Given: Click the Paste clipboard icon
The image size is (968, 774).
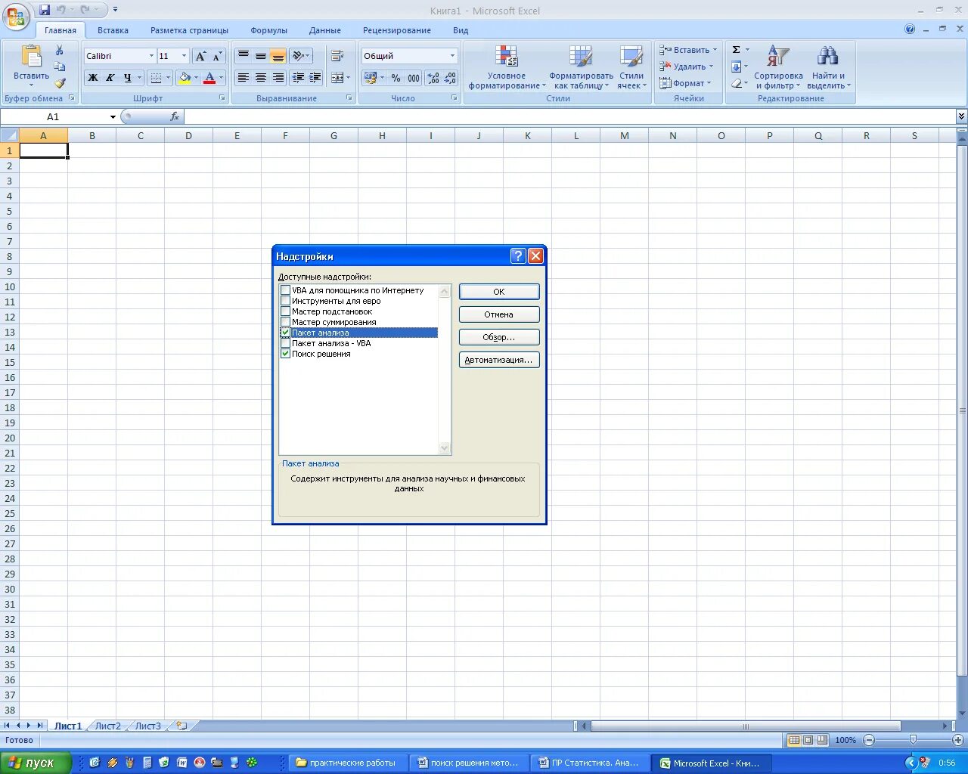Looking at the screenshot, I should coord(32,57).
